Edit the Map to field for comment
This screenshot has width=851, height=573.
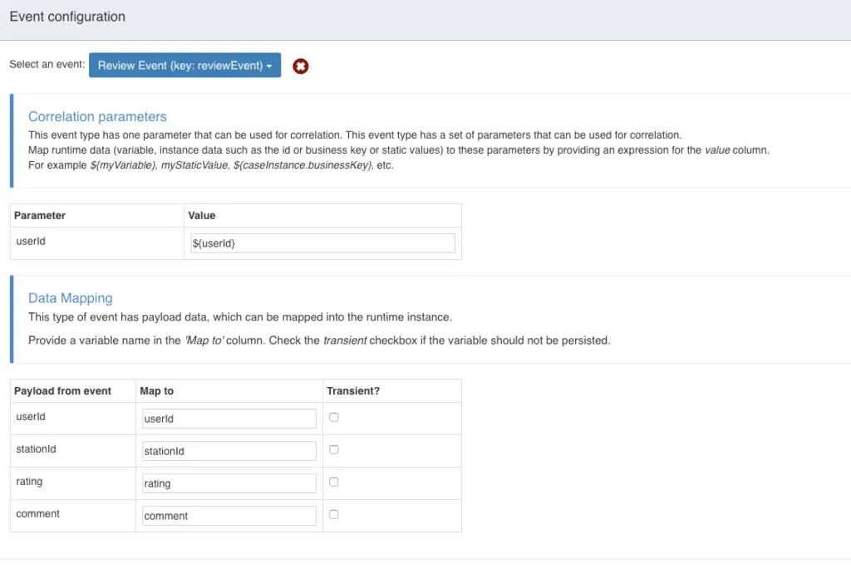(x=229, y=516)
